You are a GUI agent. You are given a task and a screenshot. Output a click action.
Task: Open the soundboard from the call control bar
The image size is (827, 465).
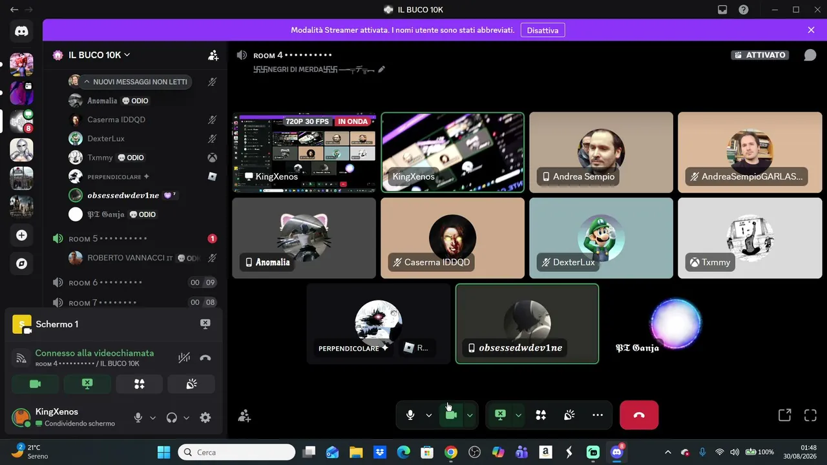[x=569, y=415]
